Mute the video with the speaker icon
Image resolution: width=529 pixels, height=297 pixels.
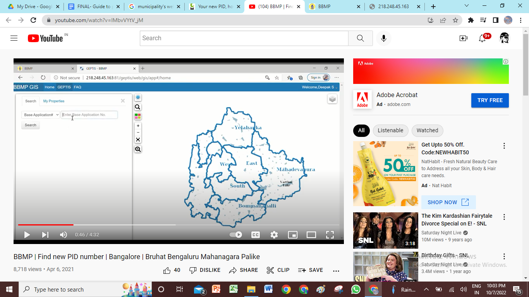click(63, 234)
